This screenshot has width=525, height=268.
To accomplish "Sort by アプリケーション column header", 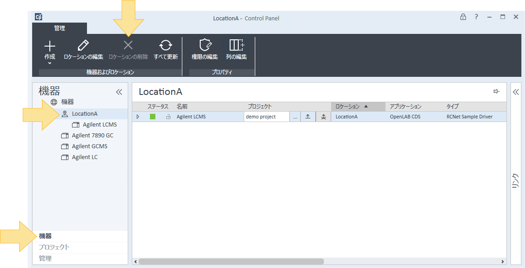I will pos(405,107).
